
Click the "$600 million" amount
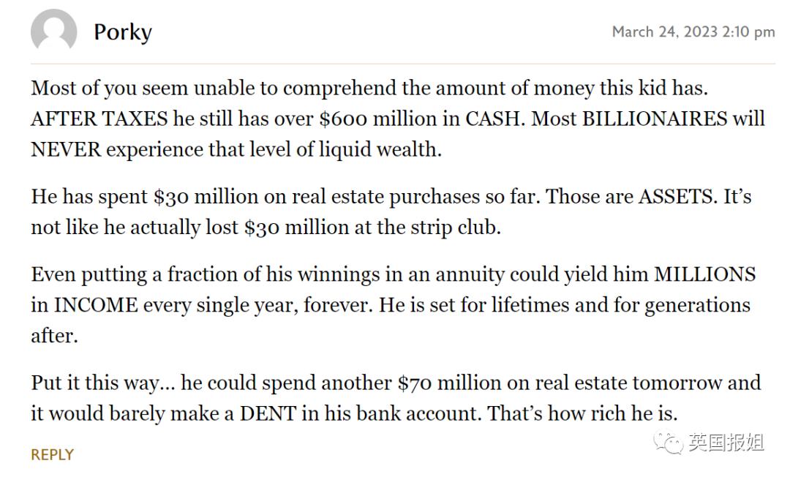click(383, 119)
